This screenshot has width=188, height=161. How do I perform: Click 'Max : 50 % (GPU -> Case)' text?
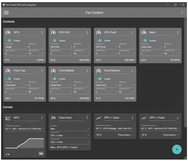tap(64, 147)
